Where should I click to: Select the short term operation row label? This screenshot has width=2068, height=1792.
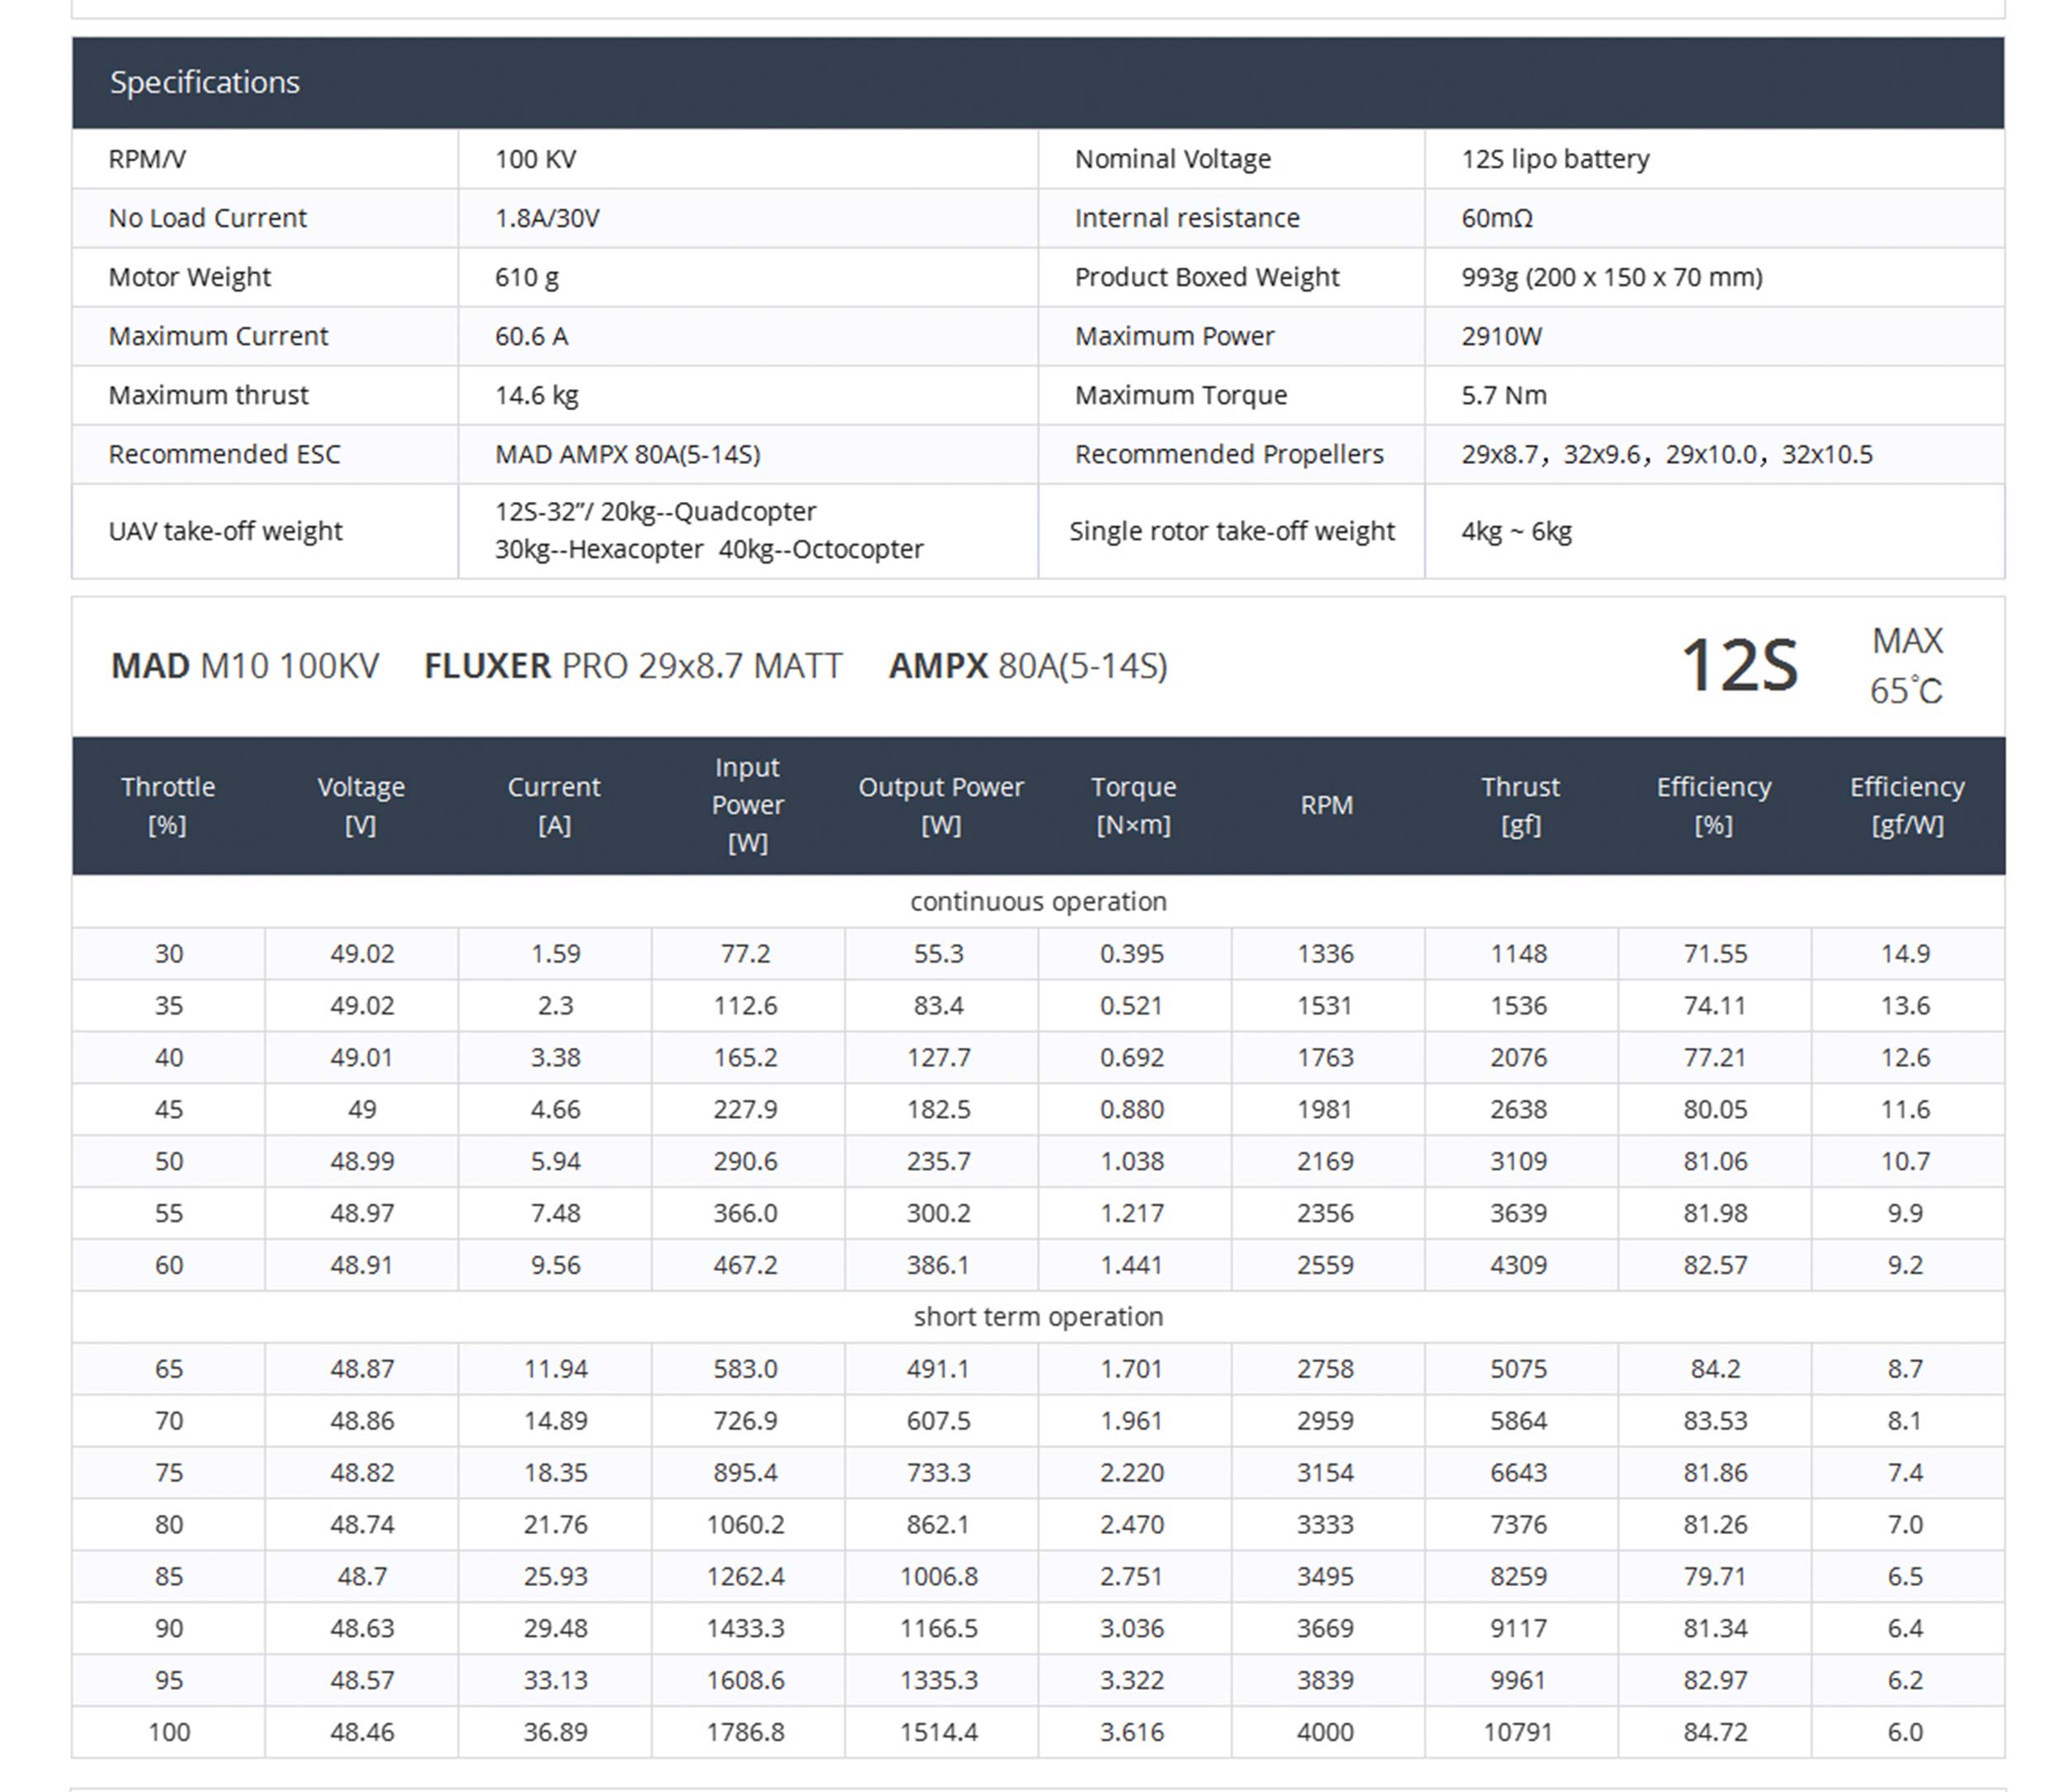coord(1037,1316)
